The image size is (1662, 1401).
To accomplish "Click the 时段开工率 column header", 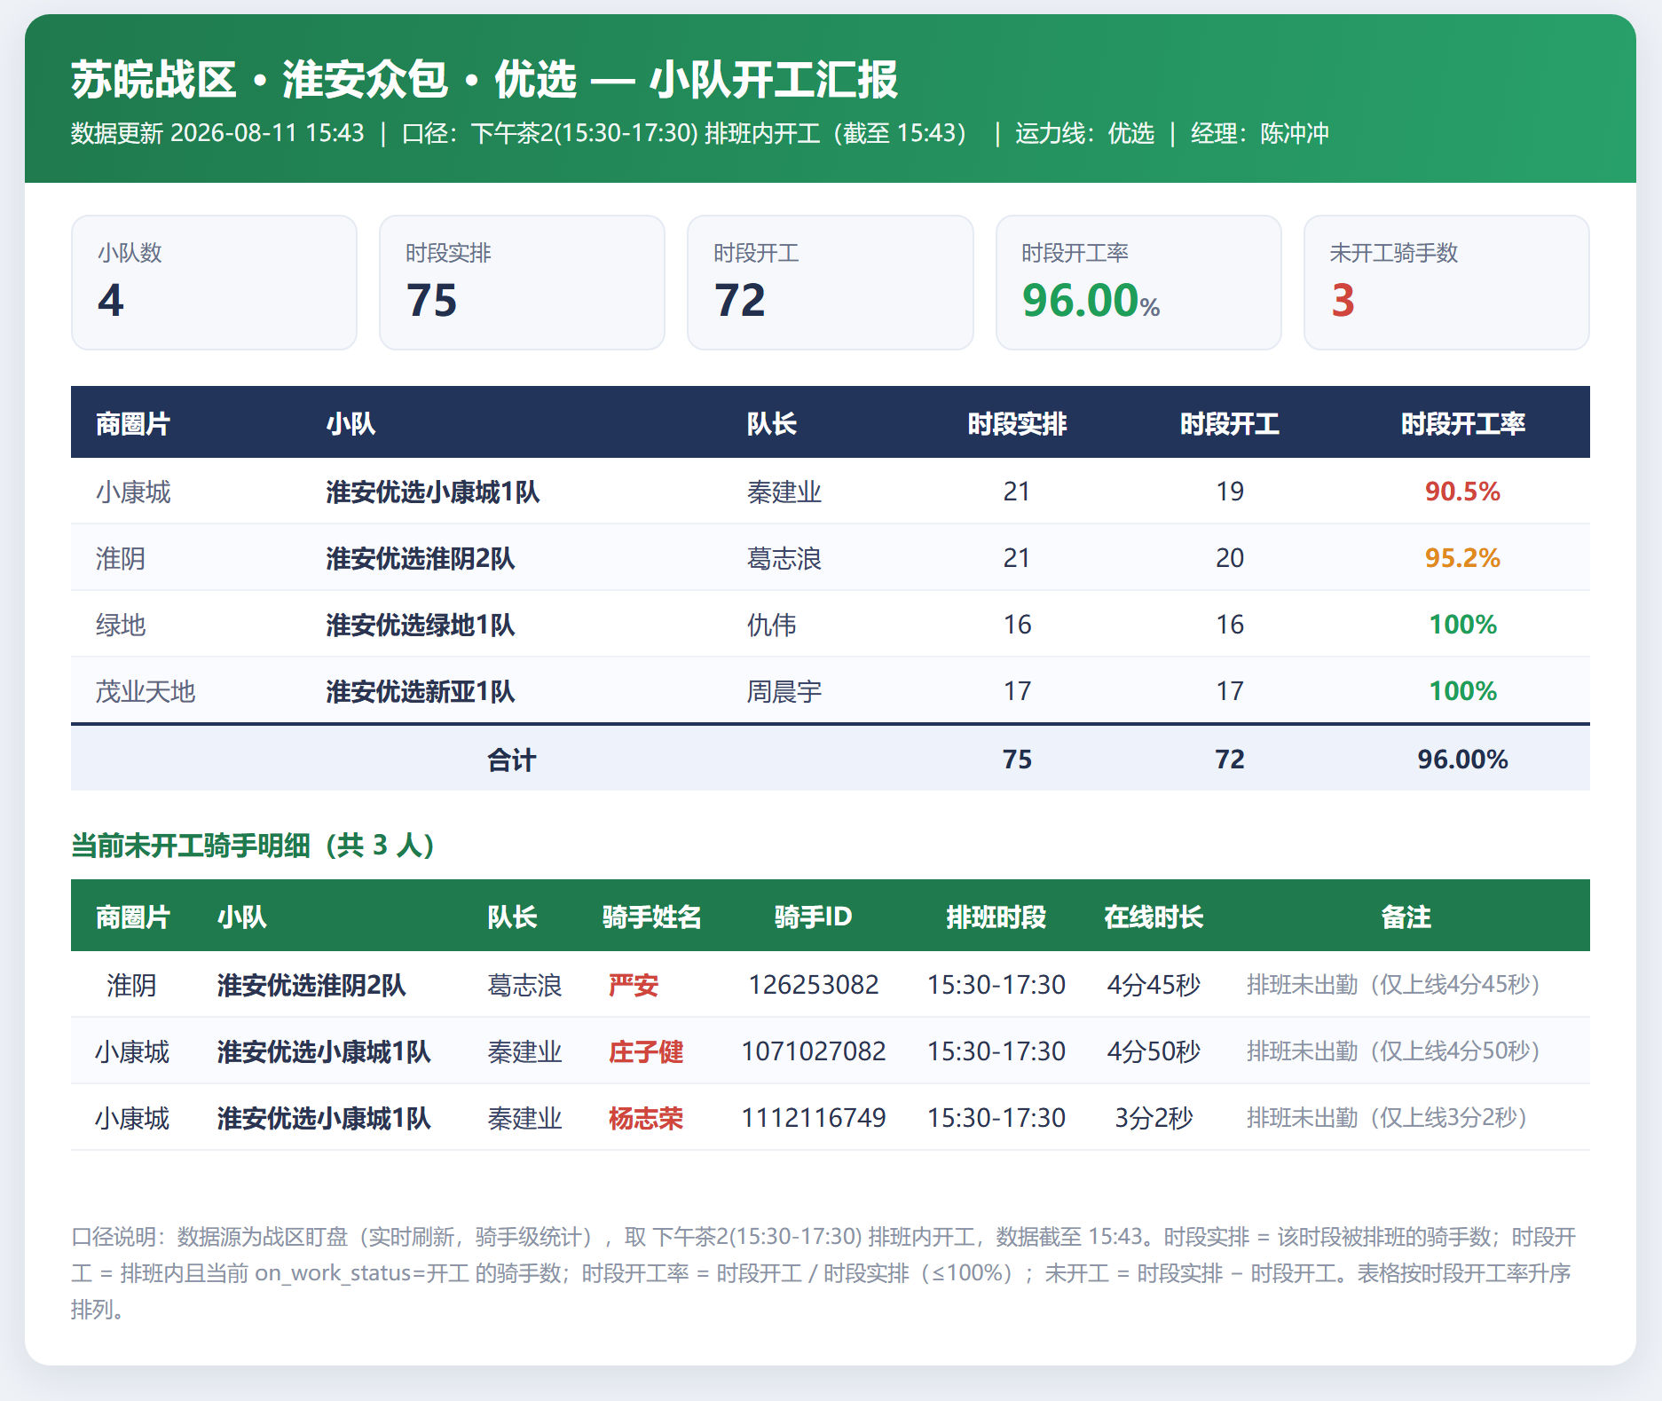I will (x=1462, y=423).
